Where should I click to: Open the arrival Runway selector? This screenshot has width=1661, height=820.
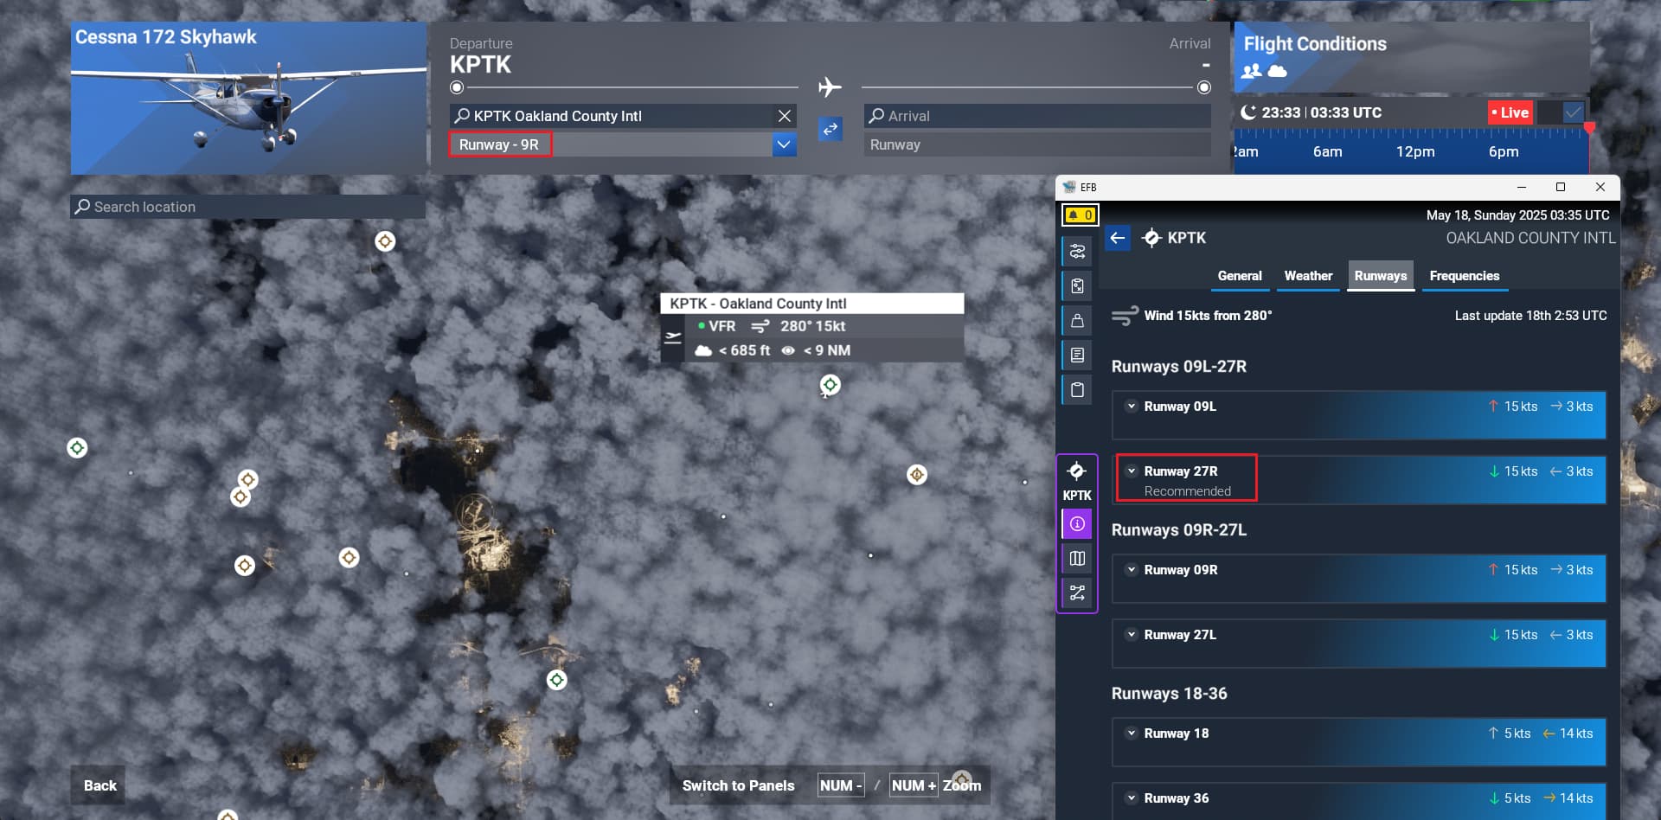(1037, 144)
